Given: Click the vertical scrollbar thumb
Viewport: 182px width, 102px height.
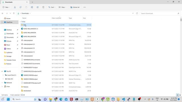Looking at the screenshot, I should point(181,20).
